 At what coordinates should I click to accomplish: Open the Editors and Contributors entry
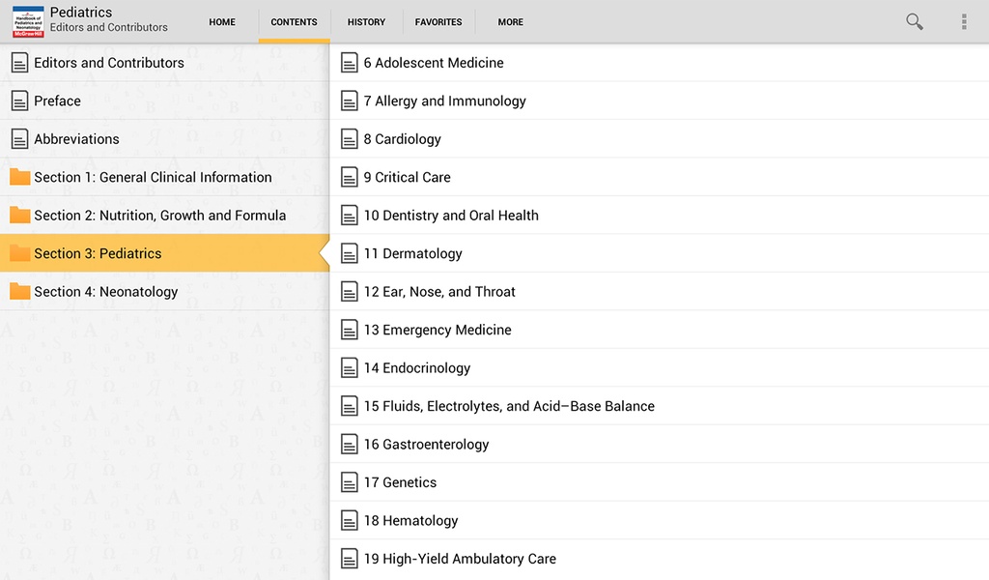click(x=164, y=63)
